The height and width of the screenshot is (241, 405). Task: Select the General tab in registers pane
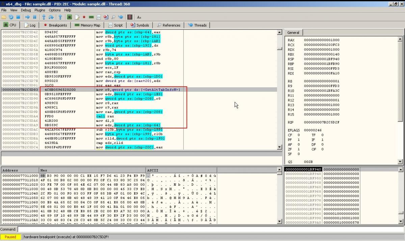[x=293, y=33]
